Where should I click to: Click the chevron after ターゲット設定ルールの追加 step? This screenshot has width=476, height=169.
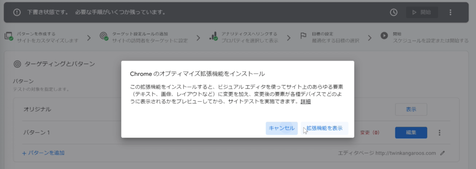pyautogui.click(x=198, y=38)
